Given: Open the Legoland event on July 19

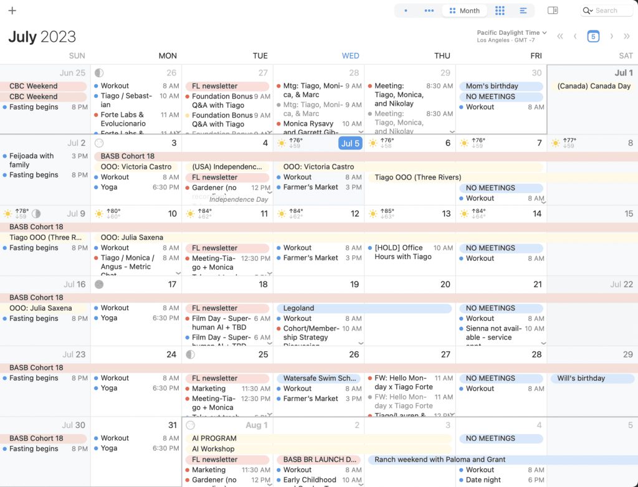Looking at the screenshot, I should tap(364, 308).
